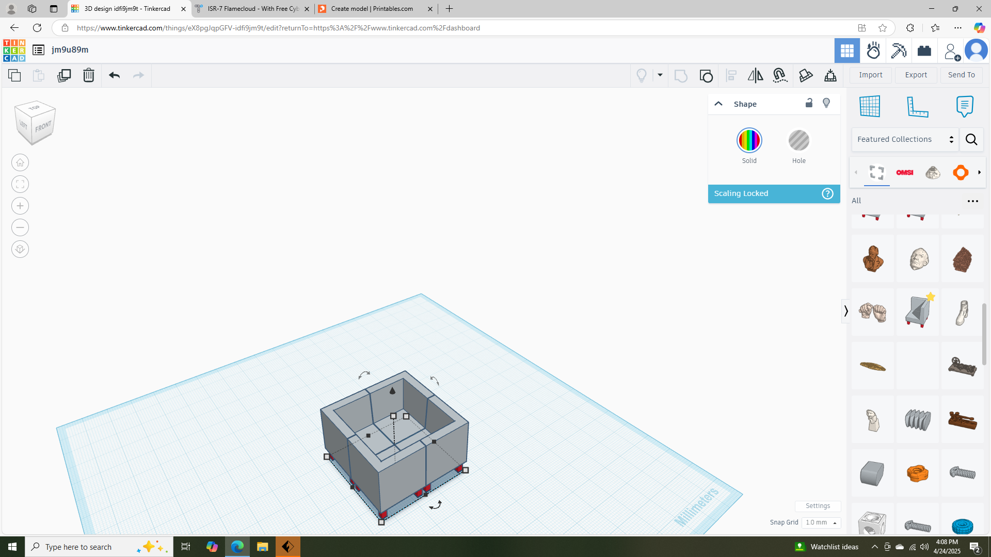
Task: Click the Group shapes icon
Action: 681,76
